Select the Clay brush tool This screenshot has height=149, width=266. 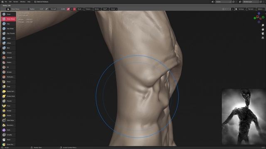(8, 24)
